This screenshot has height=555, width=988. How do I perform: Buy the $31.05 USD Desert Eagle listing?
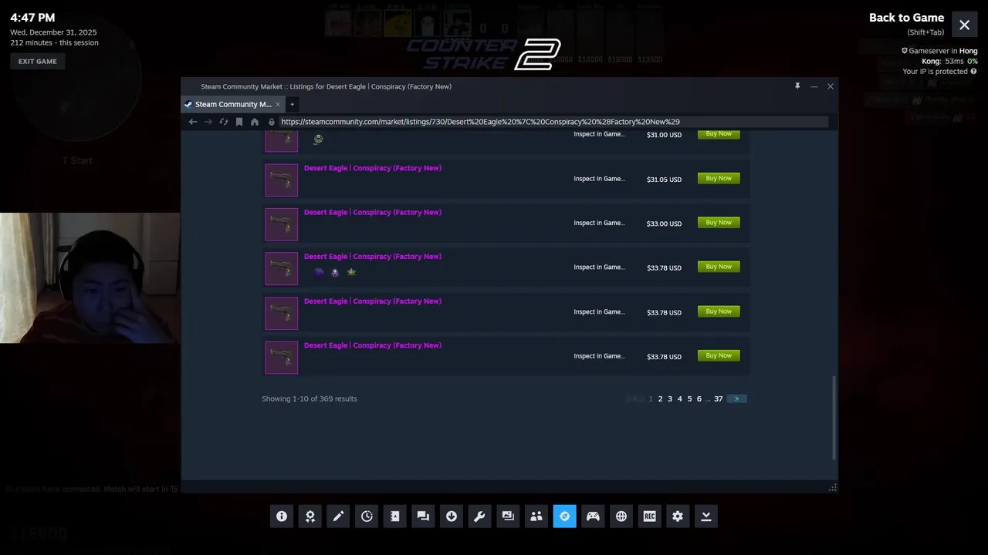719,178
